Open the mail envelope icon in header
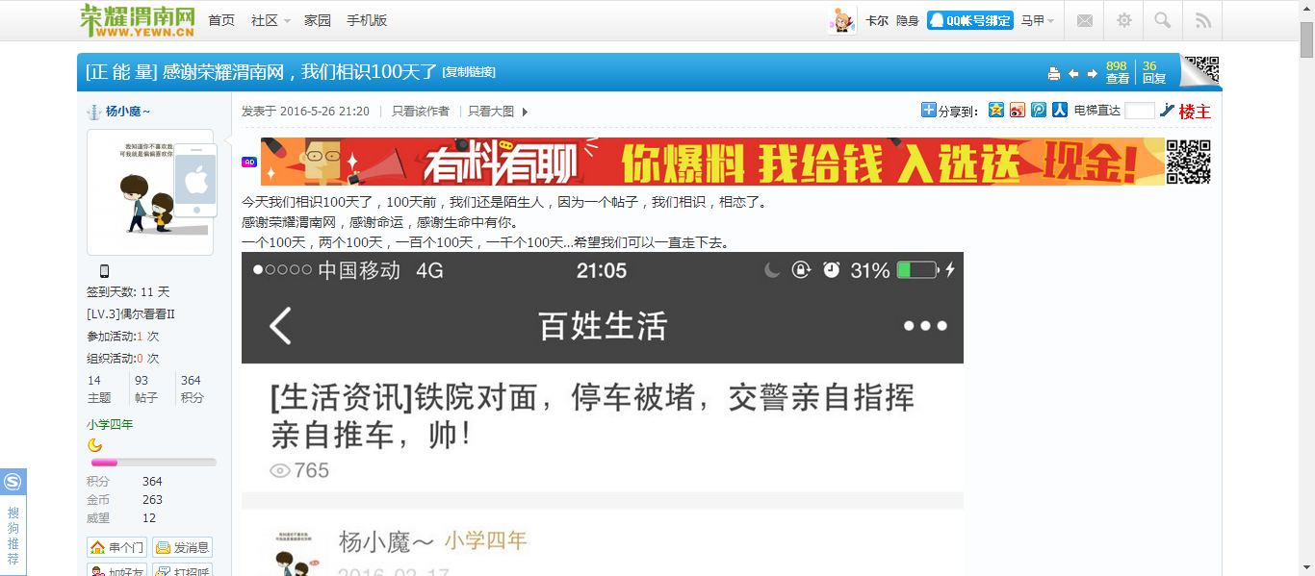The image size is (1315, 576). coord(1085,20)
